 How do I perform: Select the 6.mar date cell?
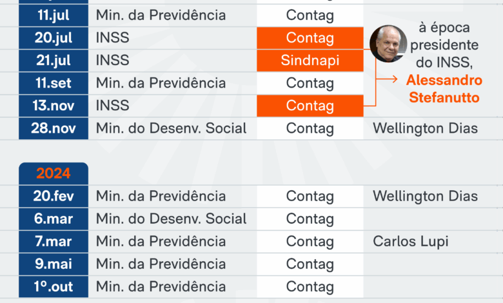(54, 219)
